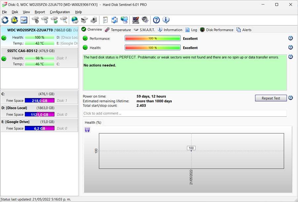Click the disk with magnifier toolbar icon

click(64, 20)
